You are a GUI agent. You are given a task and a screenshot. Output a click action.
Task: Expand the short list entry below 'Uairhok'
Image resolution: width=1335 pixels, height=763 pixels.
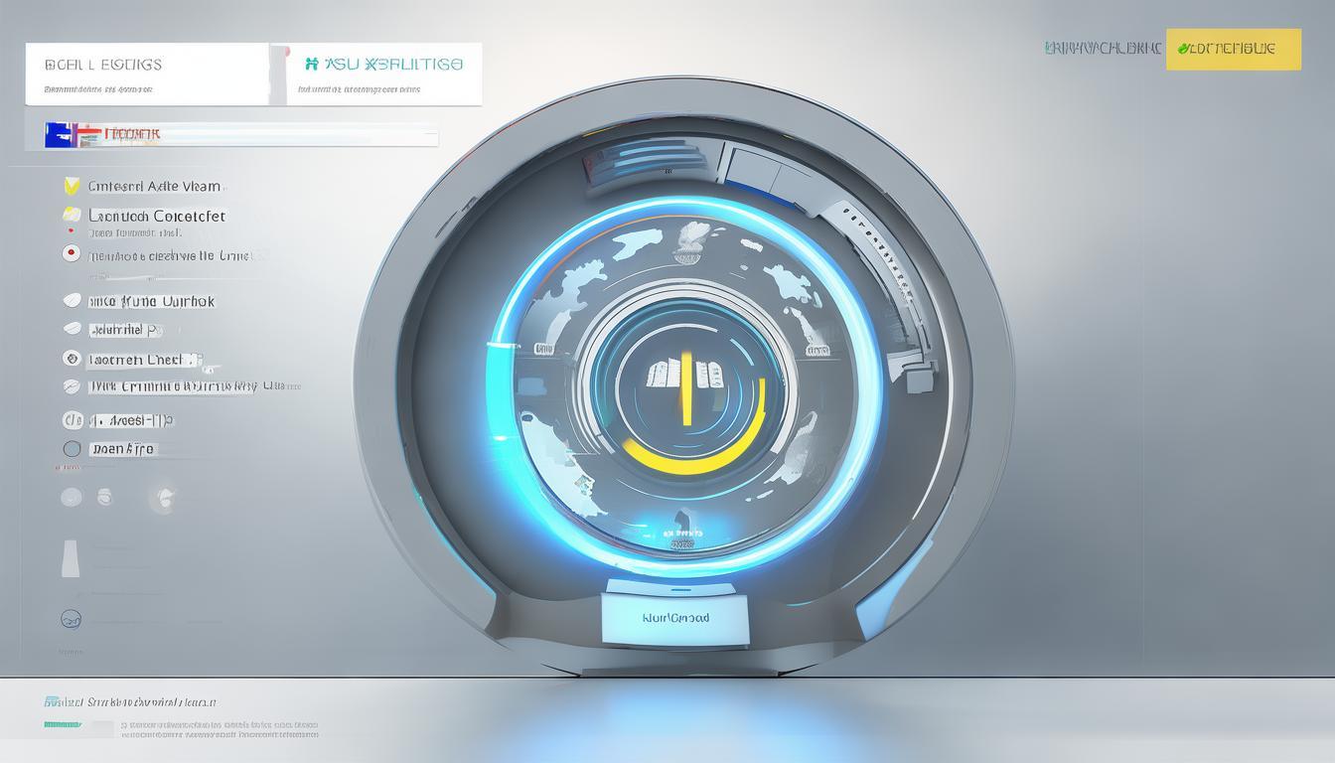72,329
